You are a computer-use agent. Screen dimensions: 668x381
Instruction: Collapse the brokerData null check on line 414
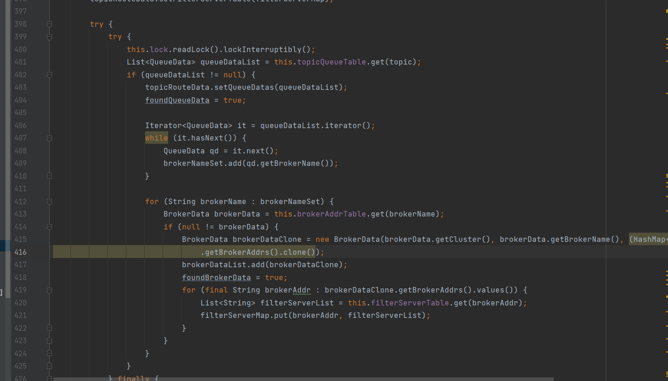[49, 227]
